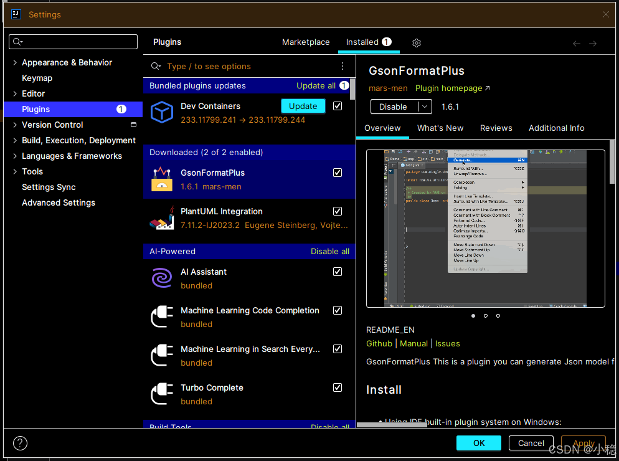Expand the Appearance & Behavior section

(15, 62)
